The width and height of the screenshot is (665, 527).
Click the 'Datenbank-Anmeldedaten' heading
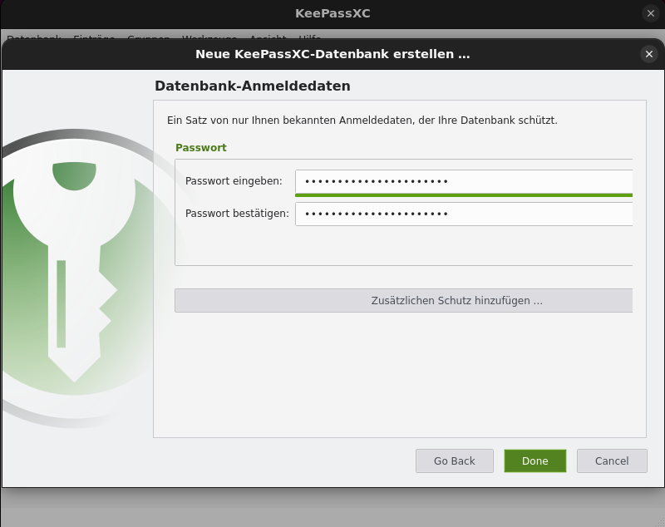pos(253,86)
